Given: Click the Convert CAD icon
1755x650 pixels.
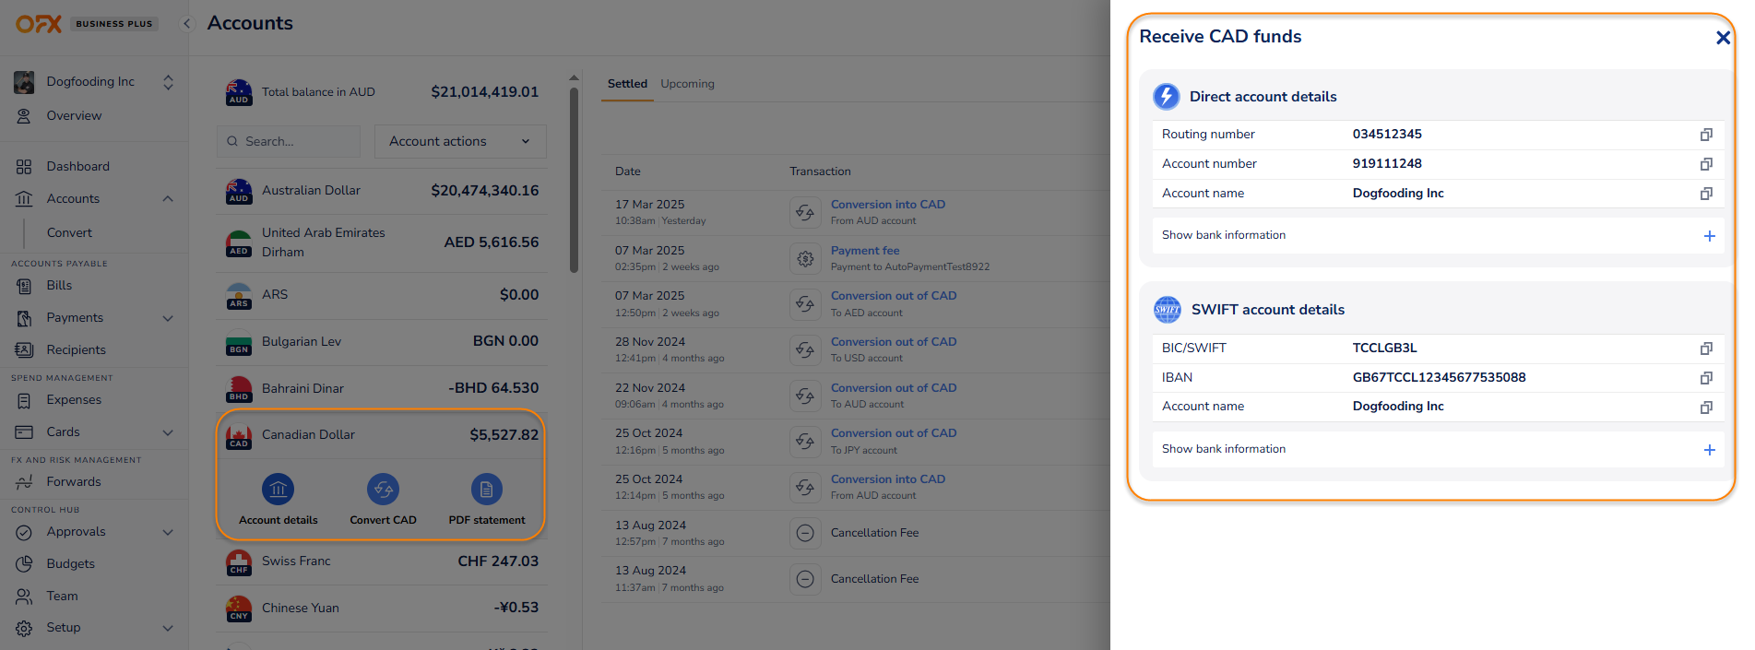Looking at the screenshot, I should click(x=383, y=490).
